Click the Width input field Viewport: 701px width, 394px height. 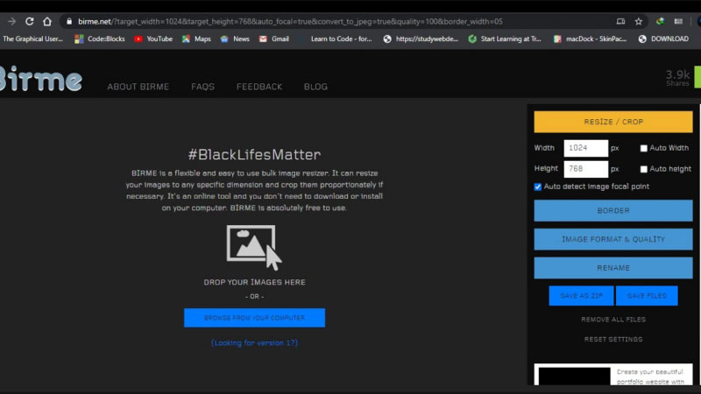pyautogui.click(x=585, y=148)
